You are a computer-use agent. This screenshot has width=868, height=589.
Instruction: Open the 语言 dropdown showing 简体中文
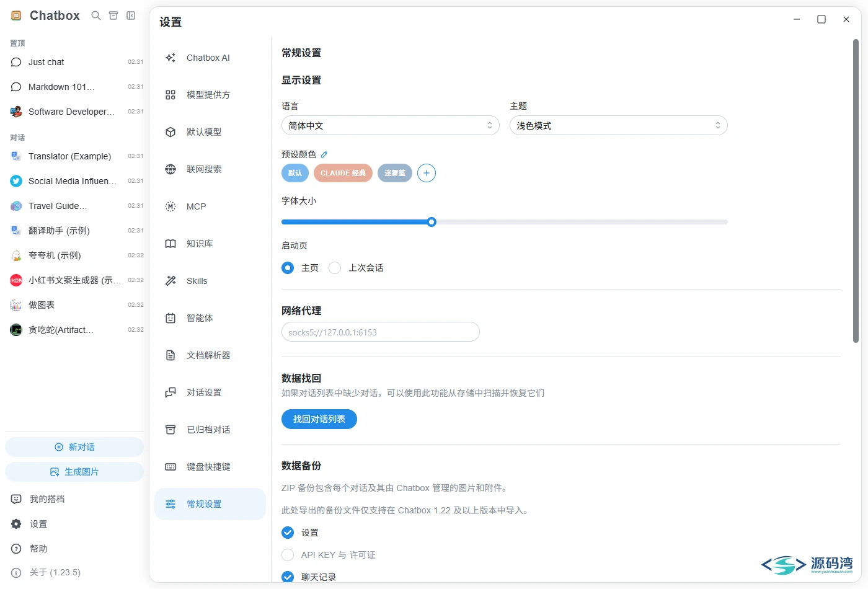[391, 125]
